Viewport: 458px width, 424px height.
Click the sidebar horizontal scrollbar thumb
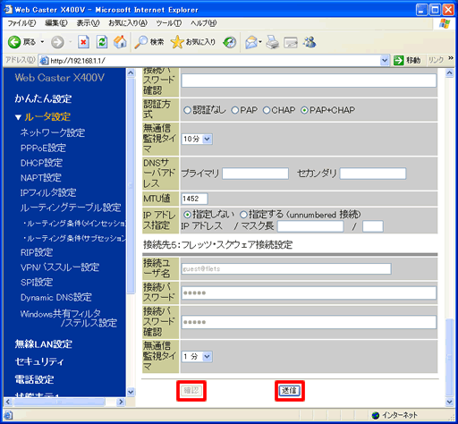tap(60, 402)
